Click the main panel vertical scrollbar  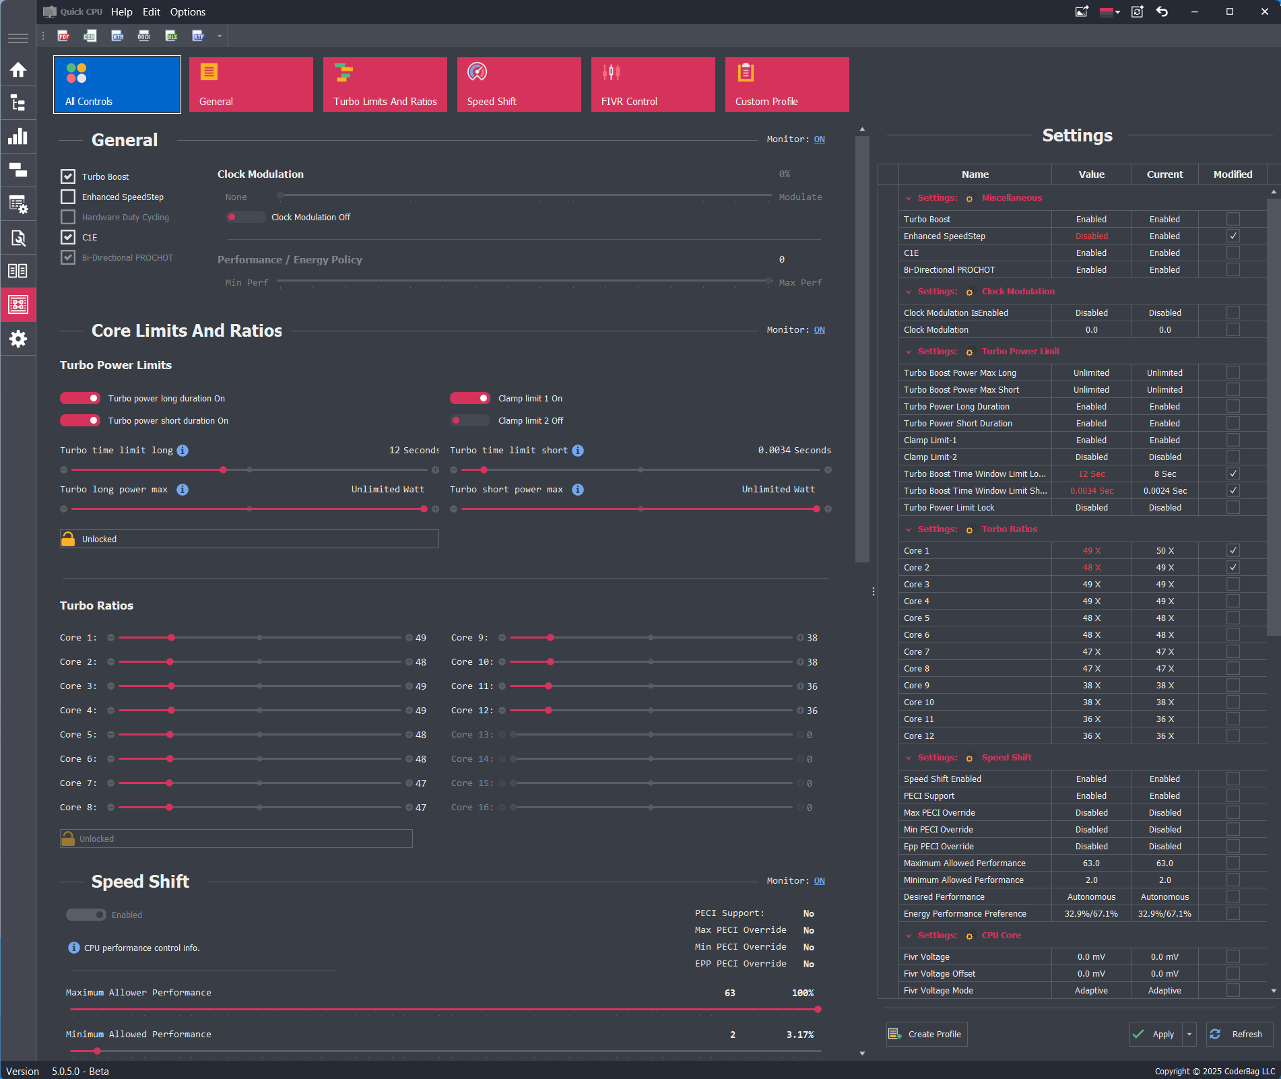tap(862, 349)
